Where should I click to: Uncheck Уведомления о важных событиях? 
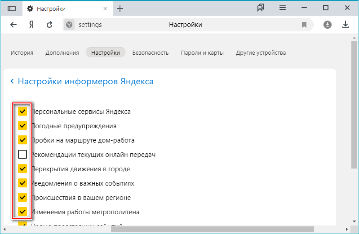(22, 183)
